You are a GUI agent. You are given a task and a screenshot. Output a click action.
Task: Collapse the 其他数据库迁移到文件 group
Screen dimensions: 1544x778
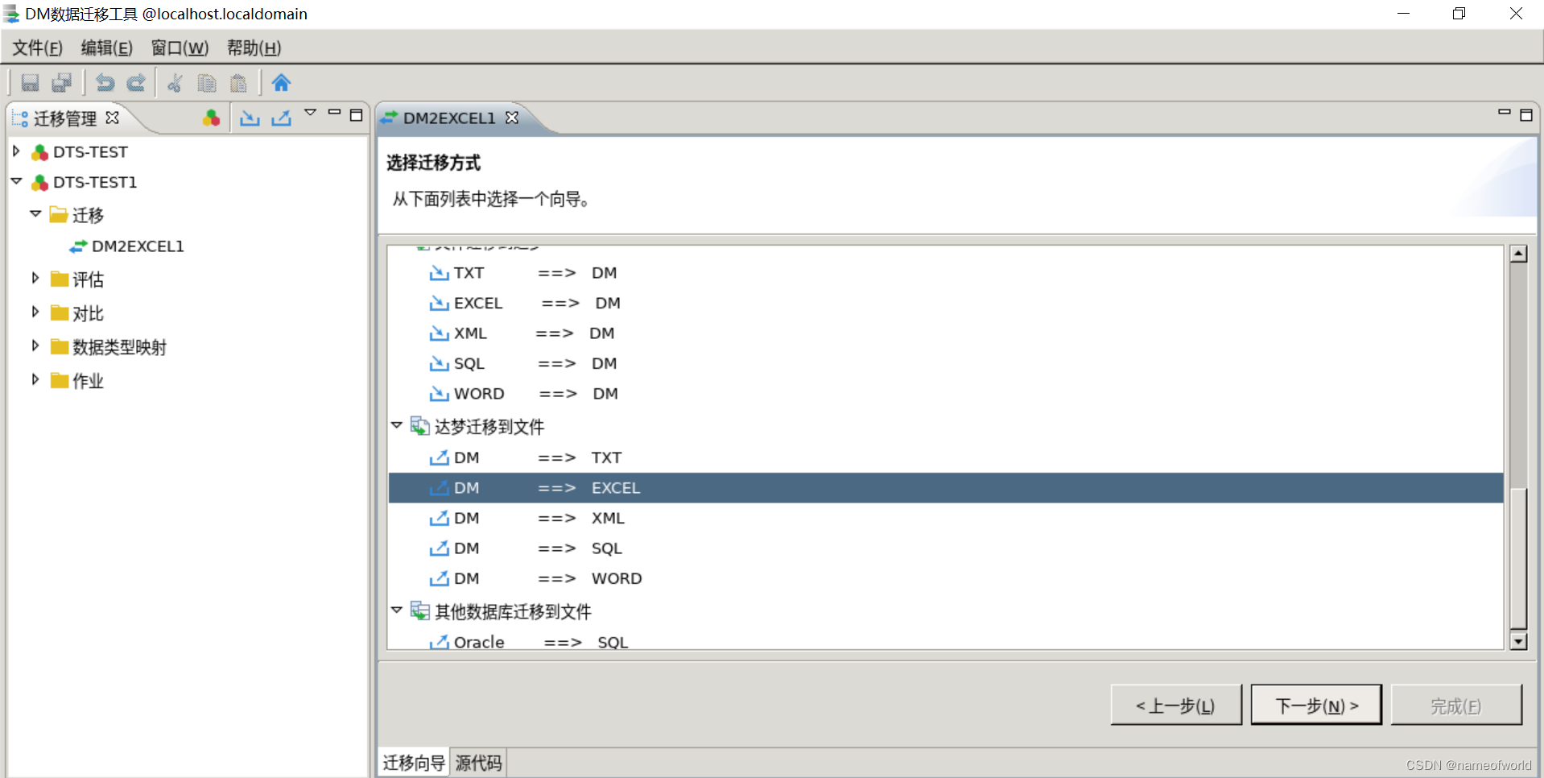[397, 610]
